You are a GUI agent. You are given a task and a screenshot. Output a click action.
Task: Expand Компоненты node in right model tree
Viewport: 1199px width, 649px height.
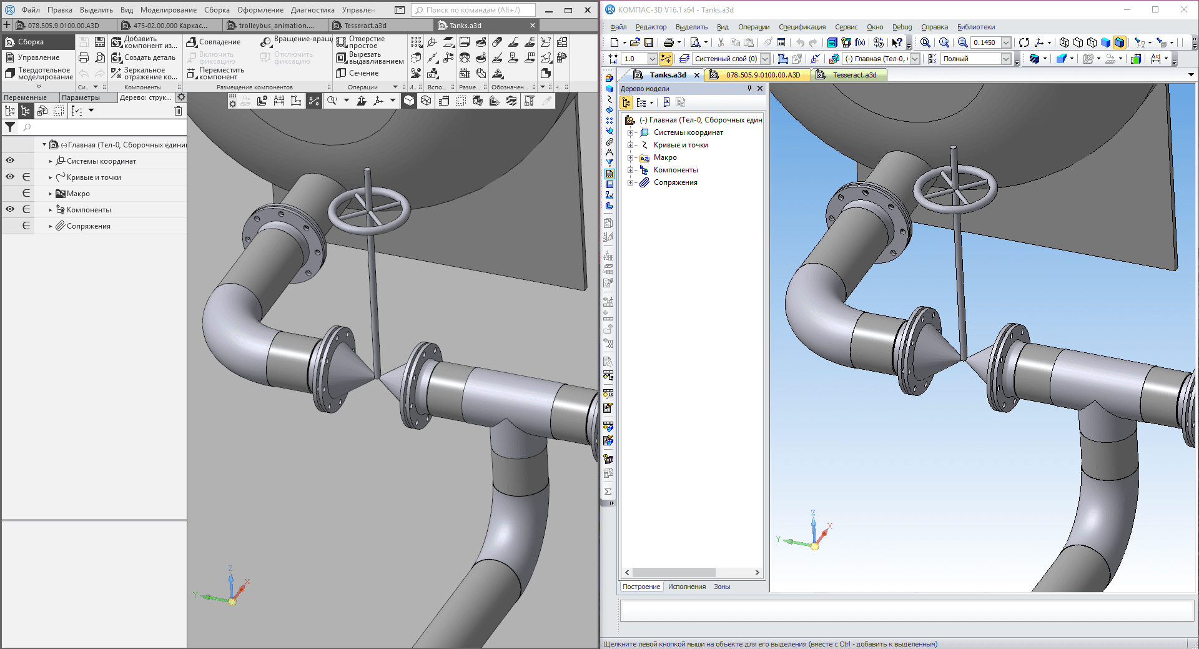point(630,170)
